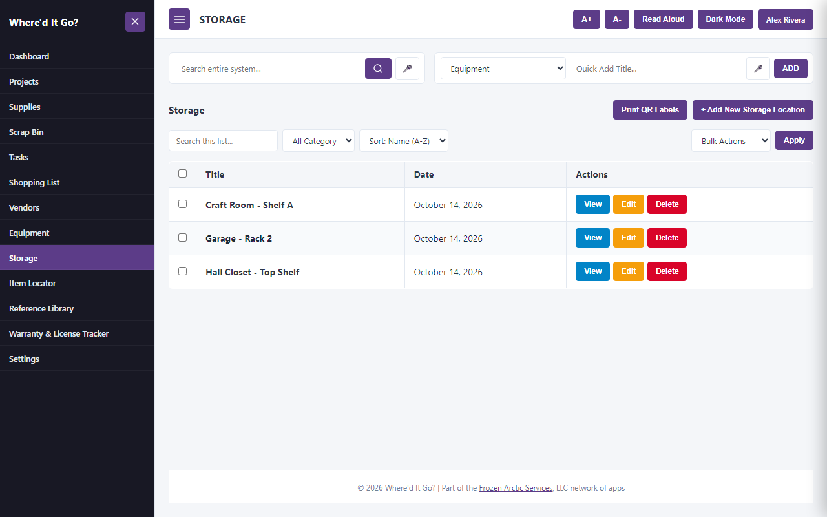
Task: Delete the Craft Room - Shelf A entry
Action: [667, 204]
